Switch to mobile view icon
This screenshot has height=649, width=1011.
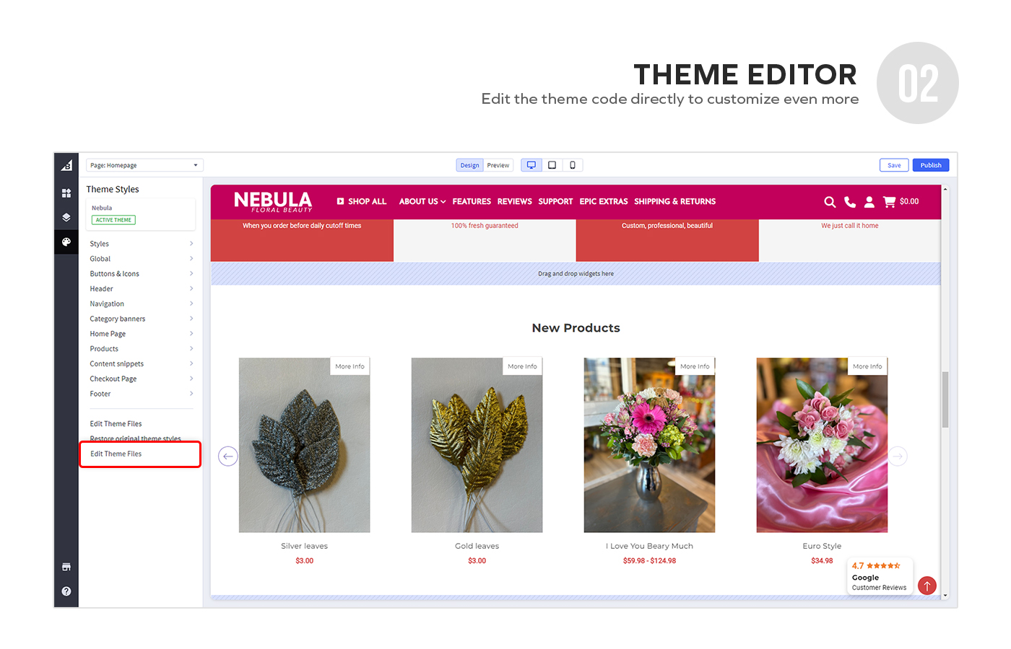(x=572, y=165)
